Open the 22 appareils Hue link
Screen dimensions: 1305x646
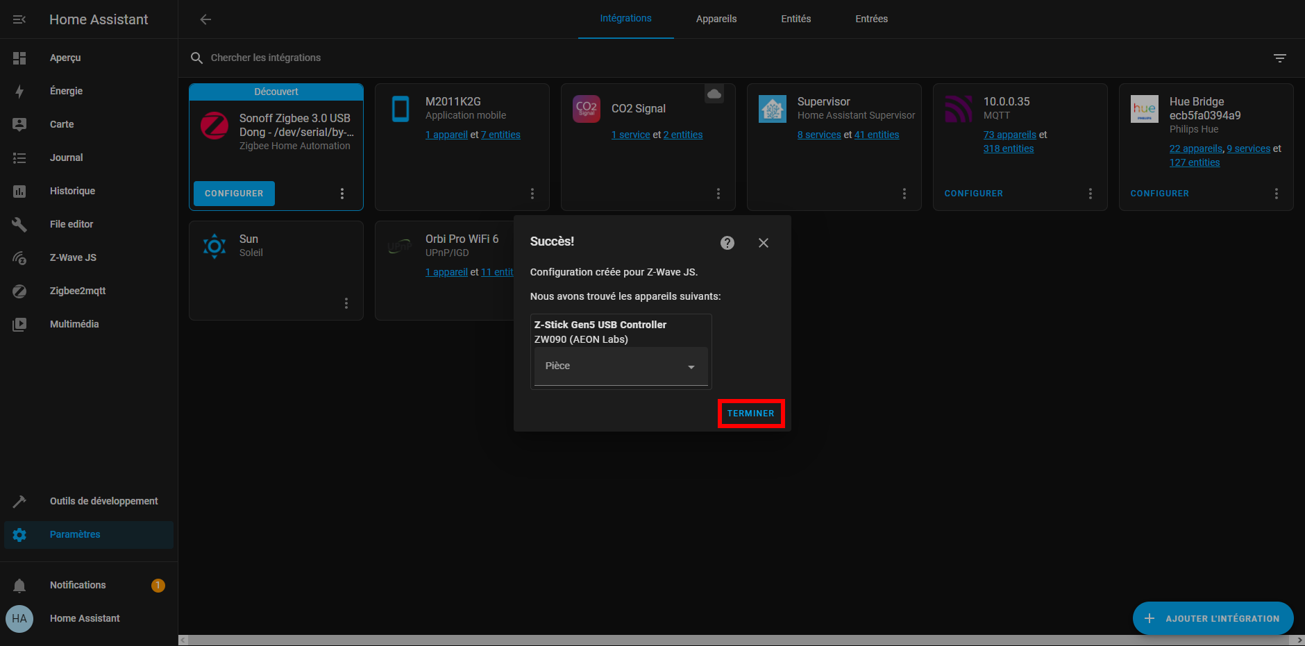[x=1196, y=148]
